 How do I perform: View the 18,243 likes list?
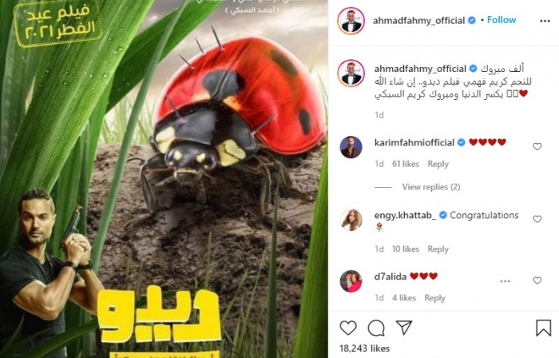(364, 348)
